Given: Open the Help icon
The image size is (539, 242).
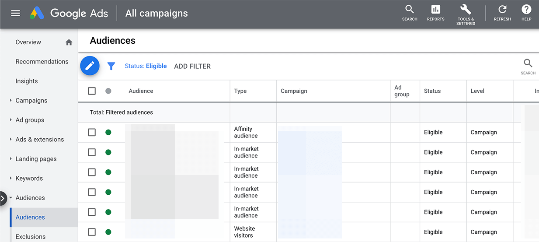Looking at the screenshot, I should 526,13.
